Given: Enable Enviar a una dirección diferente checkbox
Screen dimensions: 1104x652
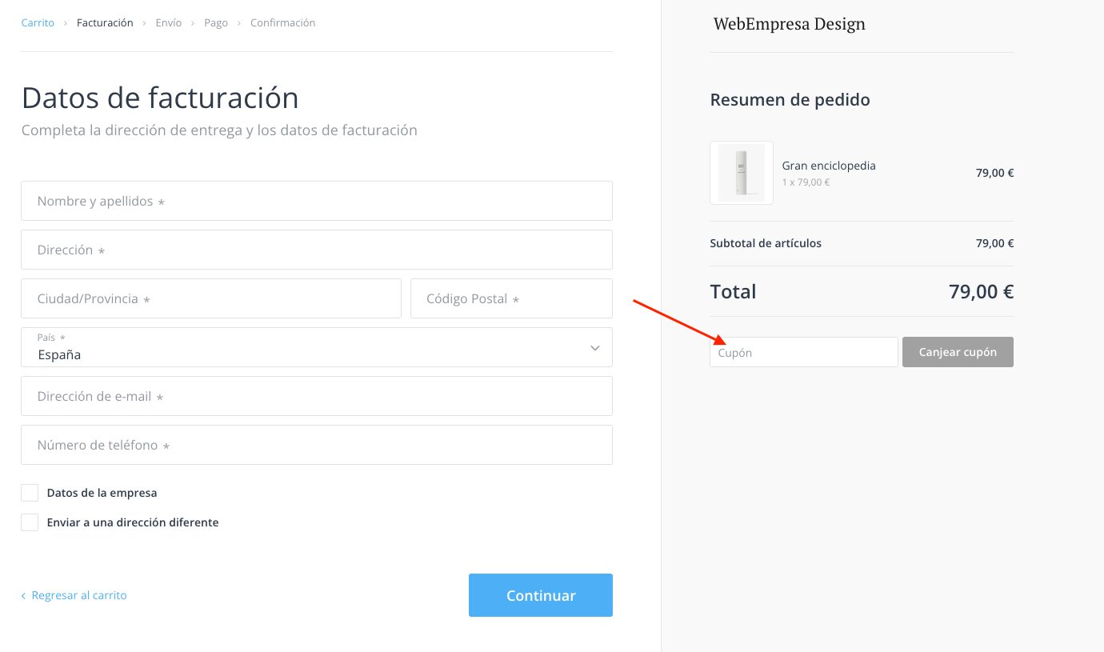Looking at the screenshot, I should [30, 522].
